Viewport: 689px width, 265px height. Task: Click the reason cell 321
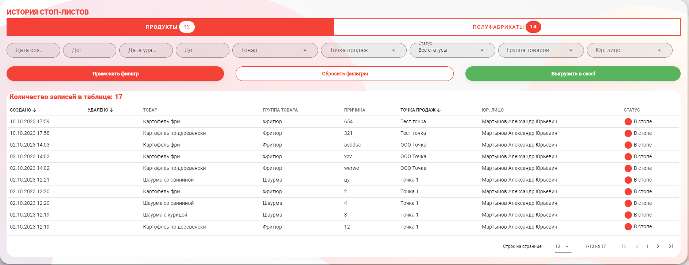click(x=348, y=133)
